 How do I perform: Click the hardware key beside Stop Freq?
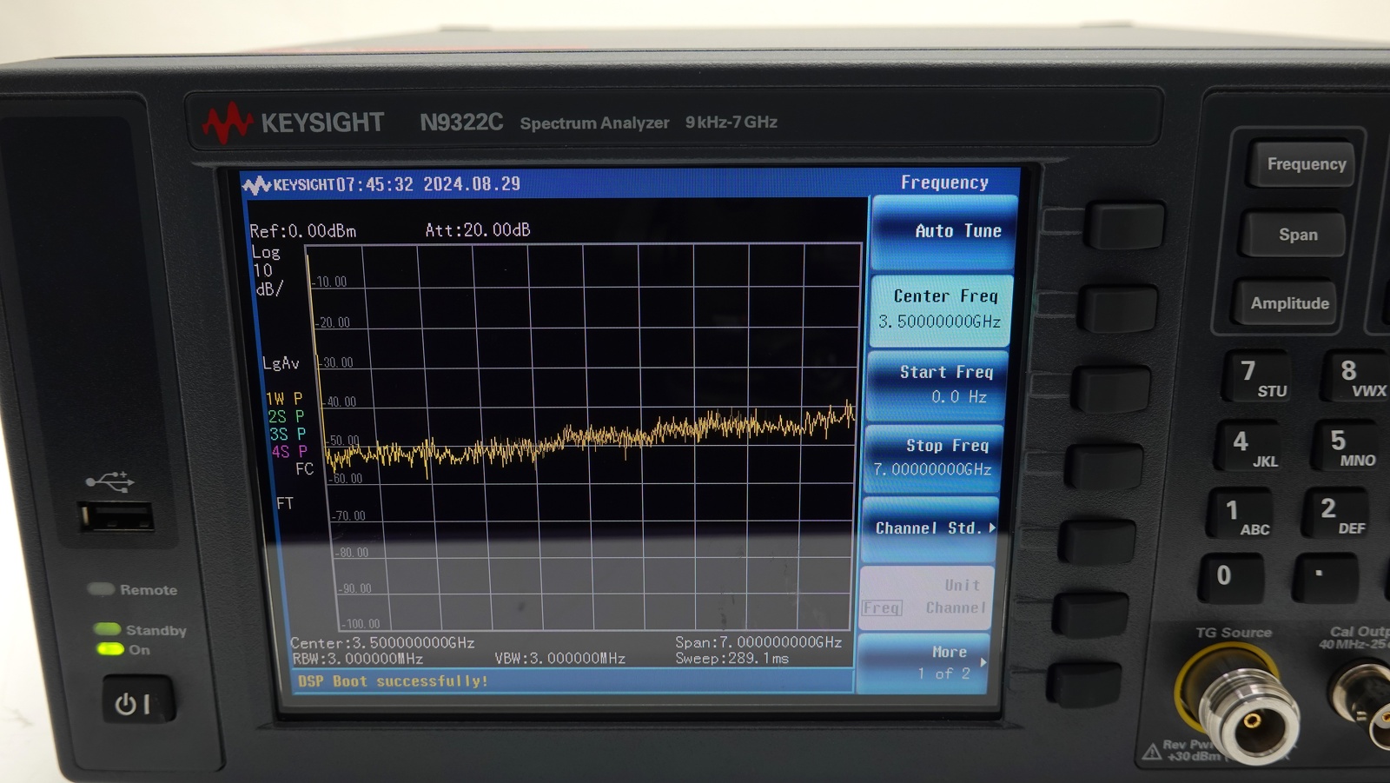pos(1102,465)
